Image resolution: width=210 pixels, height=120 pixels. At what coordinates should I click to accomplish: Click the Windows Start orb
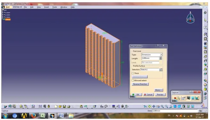[5, 116]
